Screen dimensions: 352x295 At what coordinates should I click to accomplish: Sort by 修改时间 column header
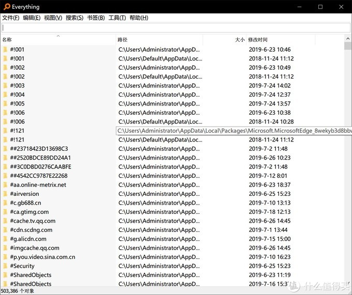pyautogui.click(x=258, y=40)
